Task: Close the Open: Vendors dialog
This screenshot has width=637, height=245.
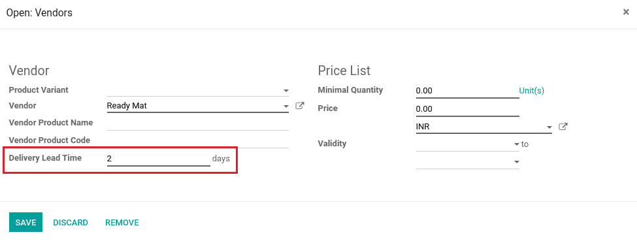Action: tap(626, 12)
